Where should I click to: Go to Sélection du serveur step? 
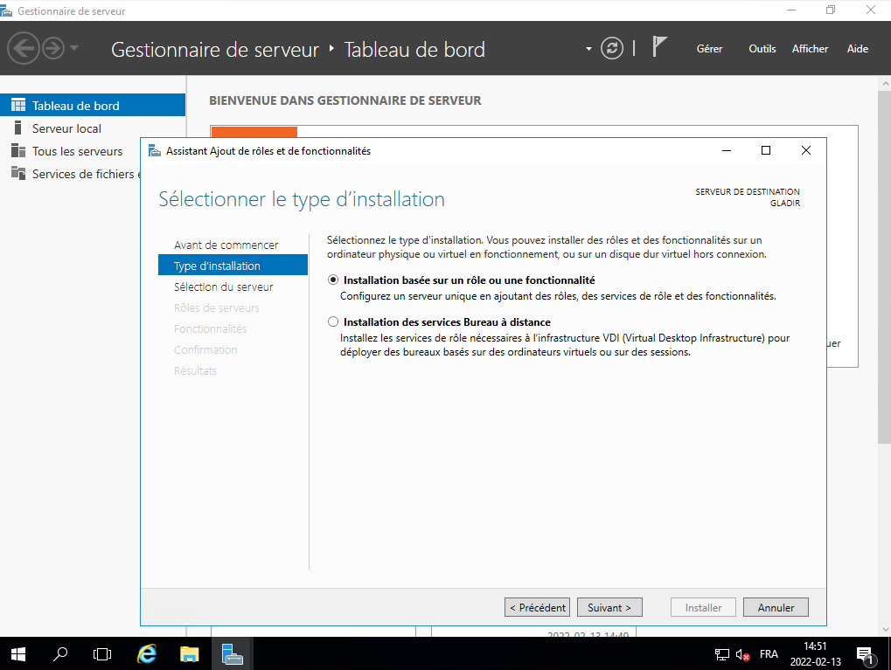pyautogui.click(x=223, y=287)
